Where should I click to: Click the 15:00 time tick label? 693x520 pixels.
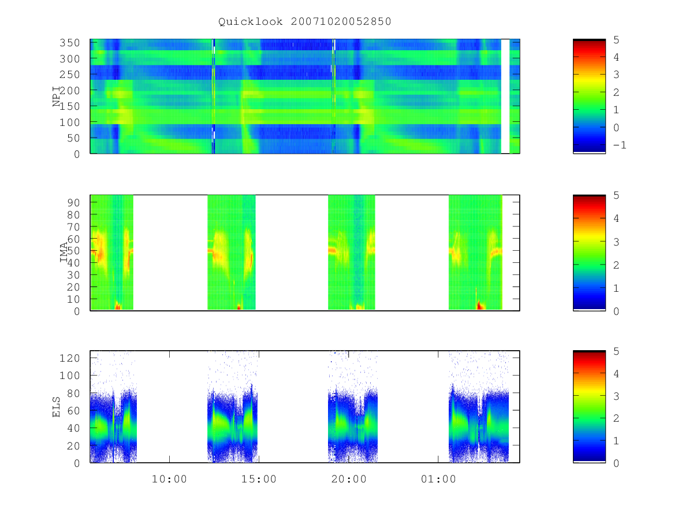coord(259,479)
